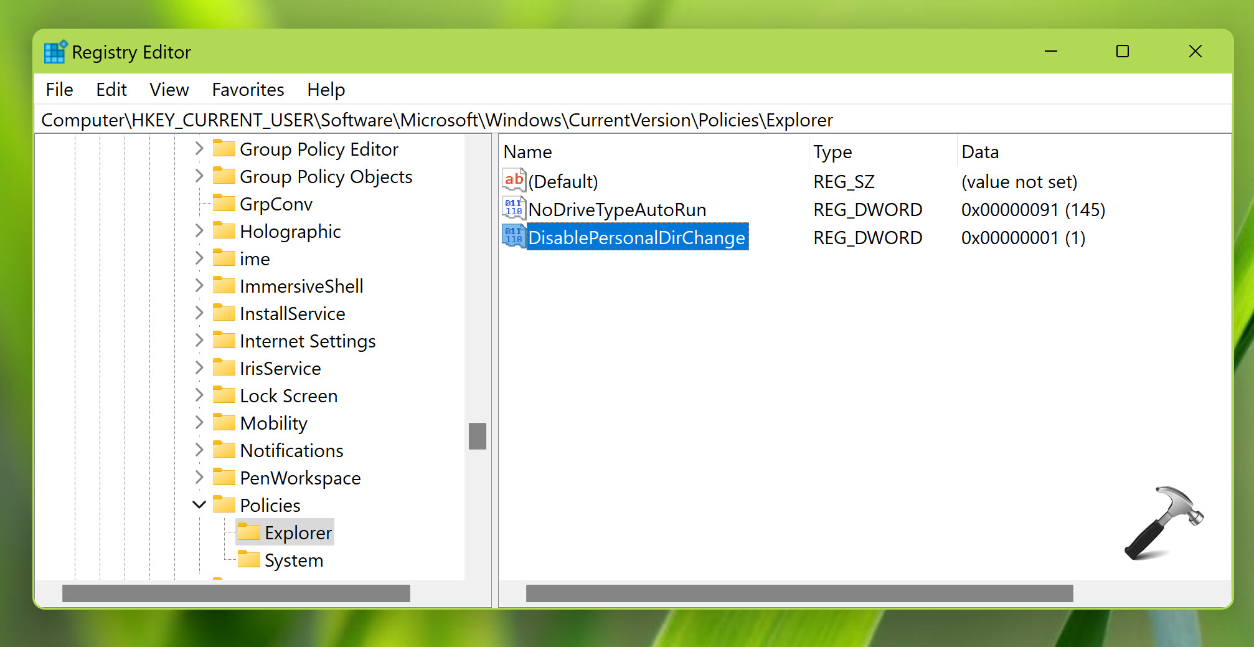Open the Favorites menu
1254x647 pixels.
pos(248,90)
